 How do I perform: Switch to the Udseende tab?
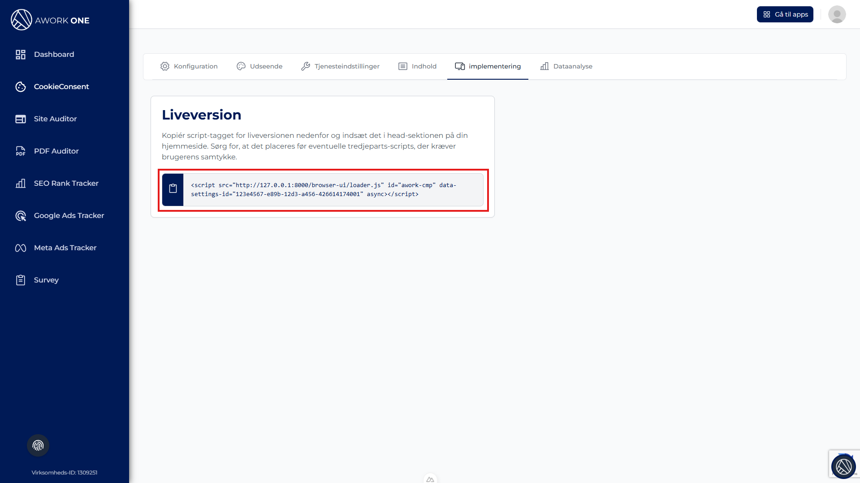pyautogui.click(x=259, y=66)
